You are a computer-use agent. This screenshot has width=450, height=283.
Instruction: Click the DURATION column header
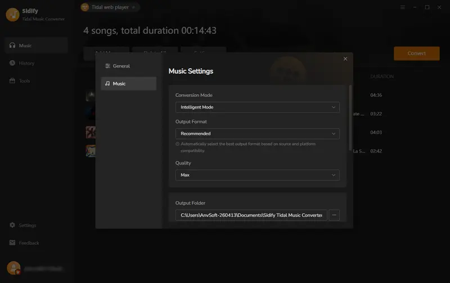(x=382, y=77)
